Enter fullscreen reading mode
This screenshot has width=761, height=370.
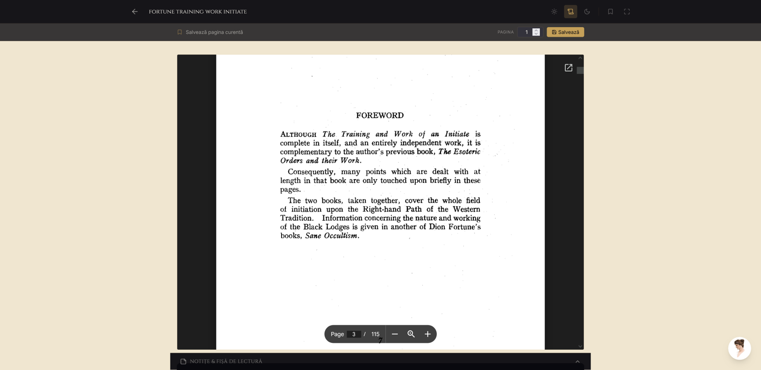627,11
